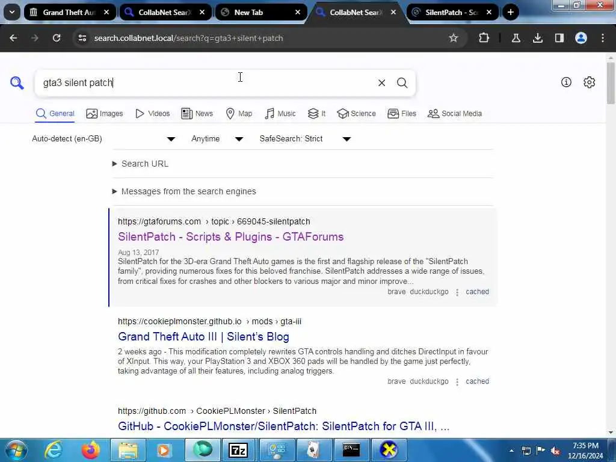Open tab search dropdown arrow
The image size is (616, 462).
coord(12,12)
